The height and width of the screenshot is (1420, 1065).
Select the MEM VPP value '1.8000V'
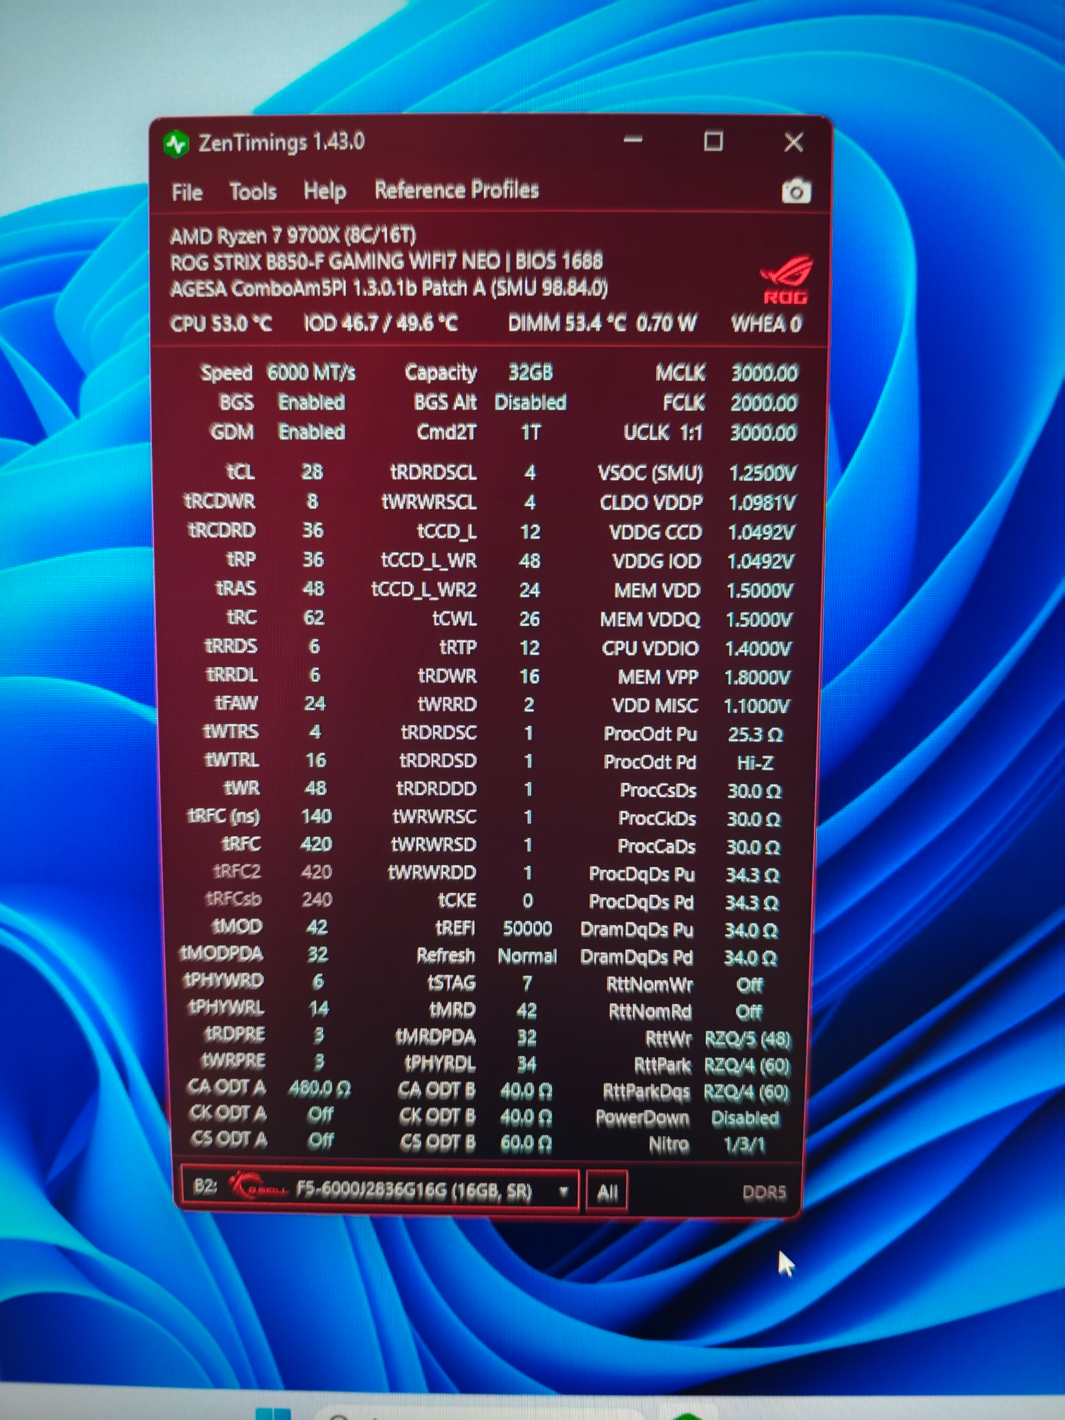(757, 678)
